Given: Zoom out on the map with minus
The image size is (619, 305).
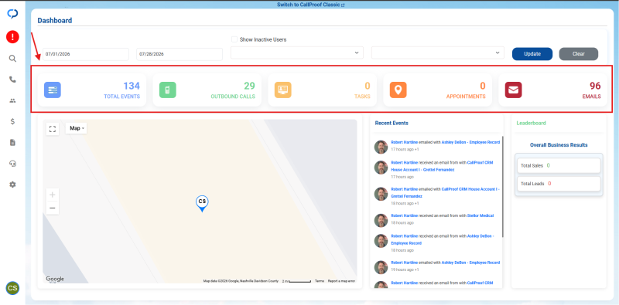Looking at the screenshot, I should pos(53,208).
